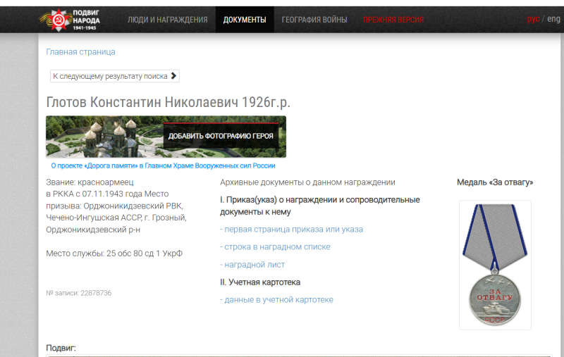564x357 pixels.
Task: Switch language to eng
Action: (553, 19)
